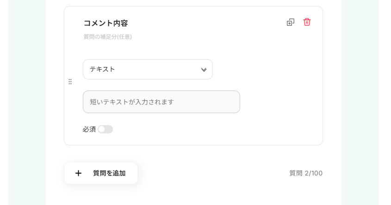The height and width of the screenshot is (205, 391).
Task: Click the chevron arrow of テキスト selector
Action: (x=204, y=70)
